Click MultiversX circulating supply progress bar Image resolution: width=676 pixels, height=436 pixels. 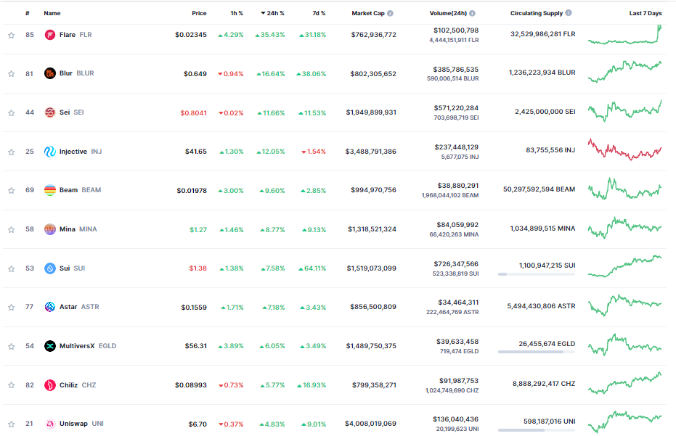click(x=537, y=352)
